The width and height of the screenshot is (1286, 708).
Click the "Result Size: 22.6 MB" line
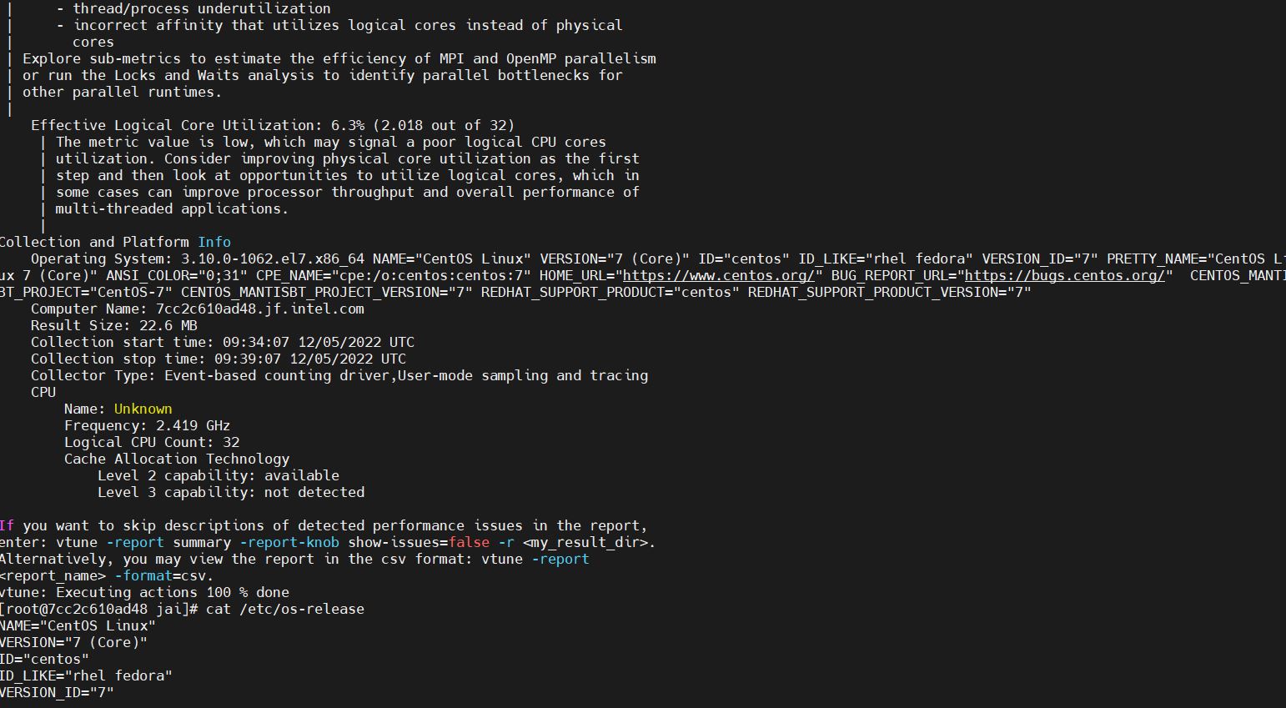click(x=114, y=325)
